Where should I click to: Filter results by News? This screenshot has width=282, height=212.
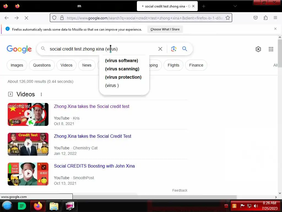tap(87, 65)
